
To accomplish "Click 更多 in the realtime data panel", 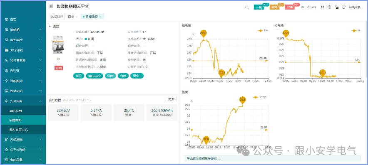I will (x=172, y=99).
